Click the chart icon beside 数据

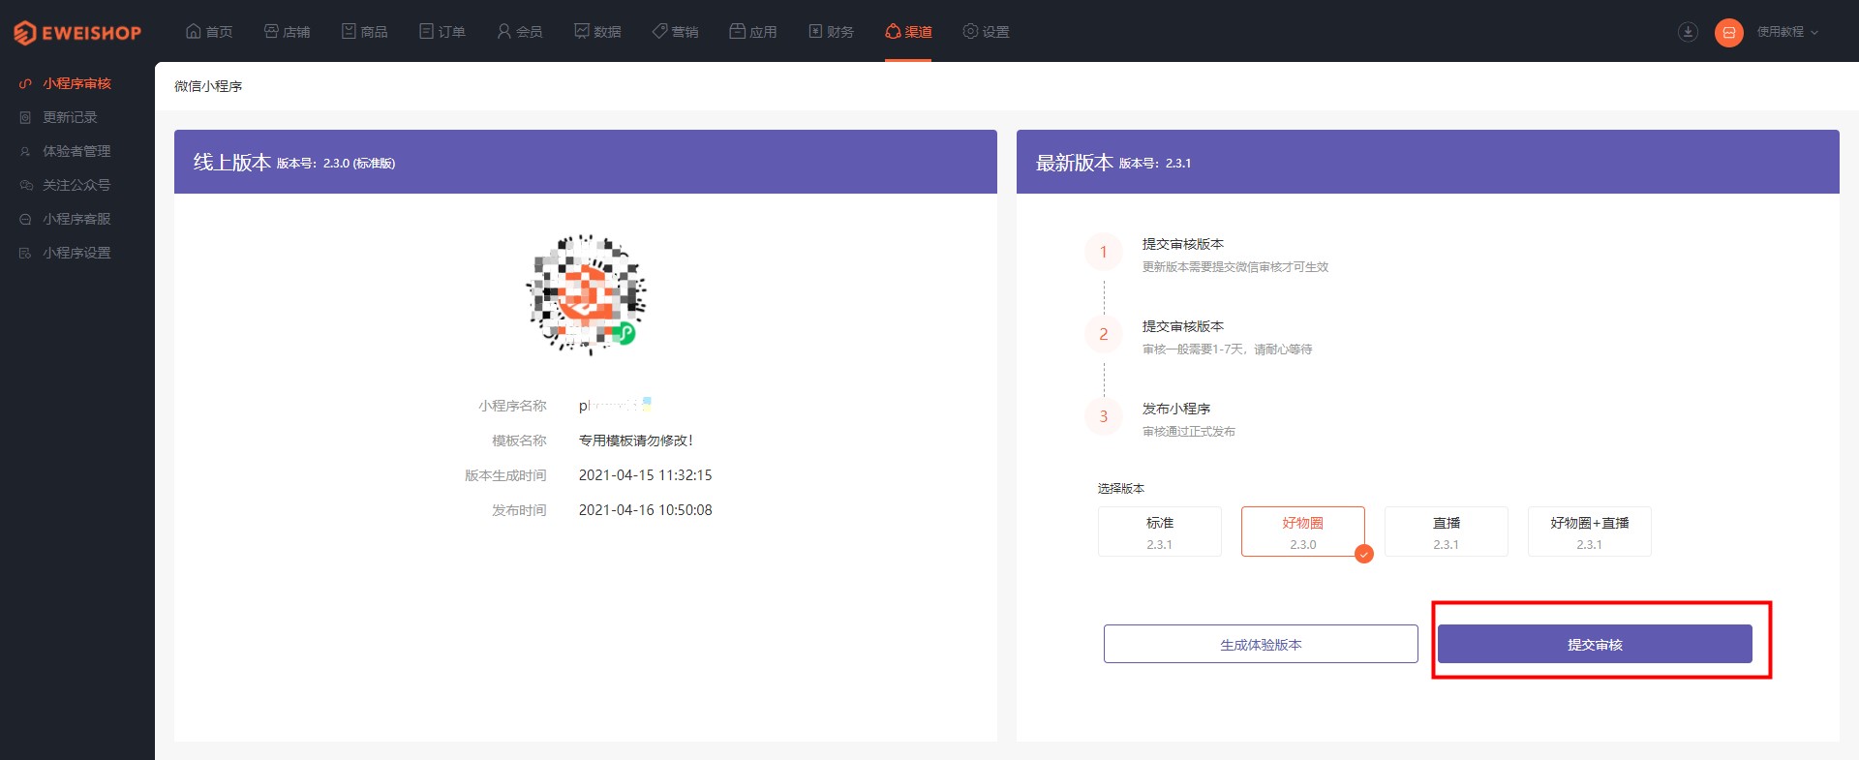[x=581, y=31]
